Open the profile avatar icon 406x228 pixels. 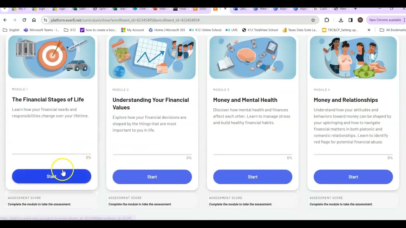coord(360,20)
